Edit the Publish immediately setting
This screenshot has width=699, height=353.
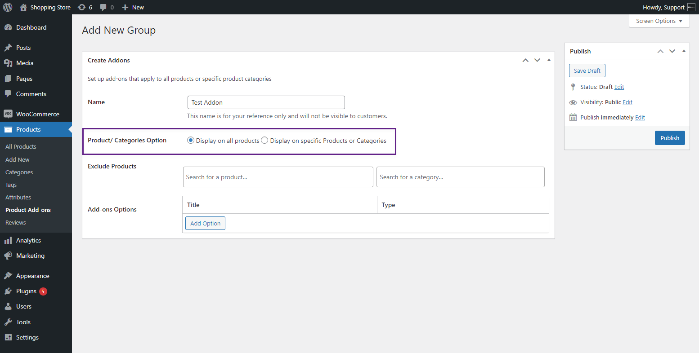(640, 118)
